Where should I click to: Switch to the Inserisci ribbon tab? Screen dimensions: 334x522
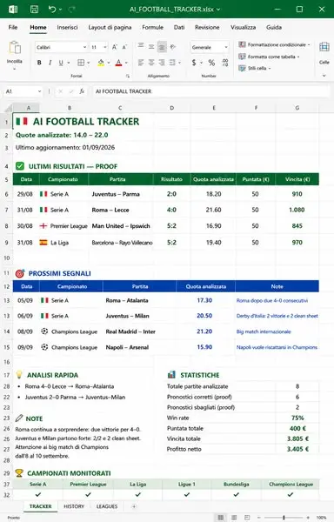click(x=67, y=27)
